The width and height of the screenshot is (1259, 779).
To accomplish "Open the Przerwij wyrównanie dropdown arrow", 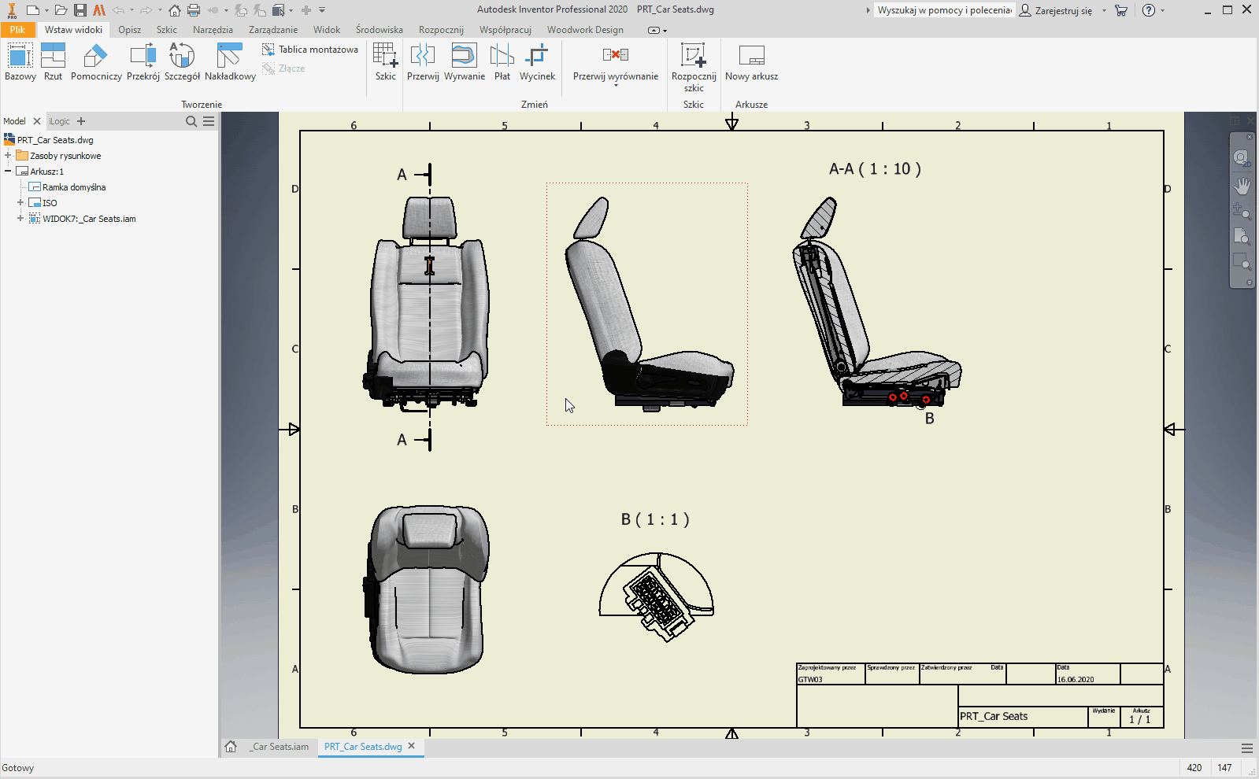I will 616,85.
